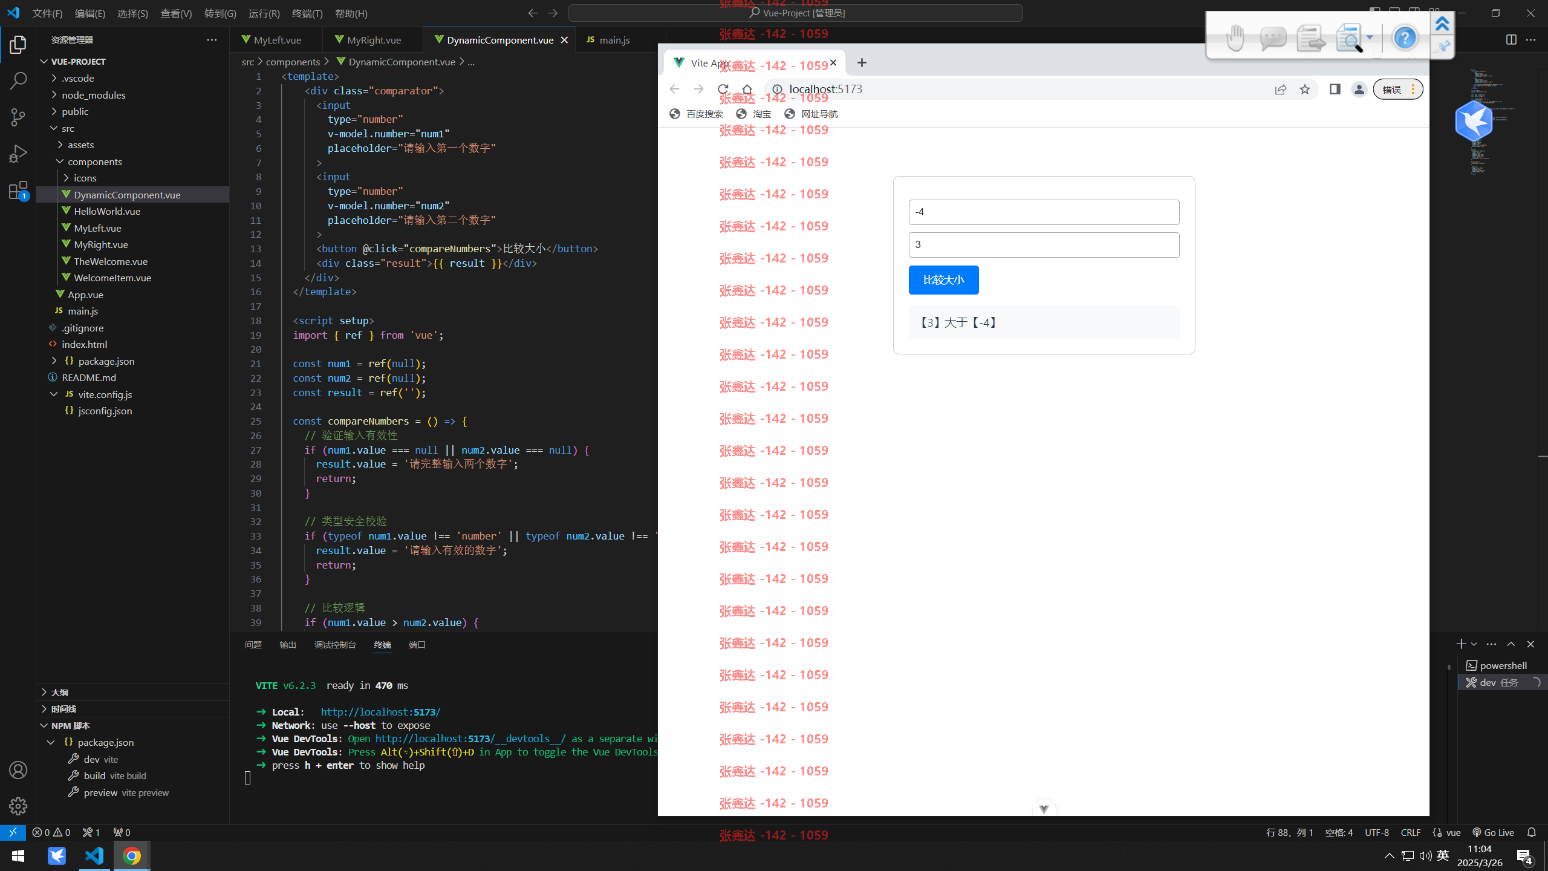The image size is (1548, 871).
Task: Click the blue bird floating icon
Action: coord(1474,121)
